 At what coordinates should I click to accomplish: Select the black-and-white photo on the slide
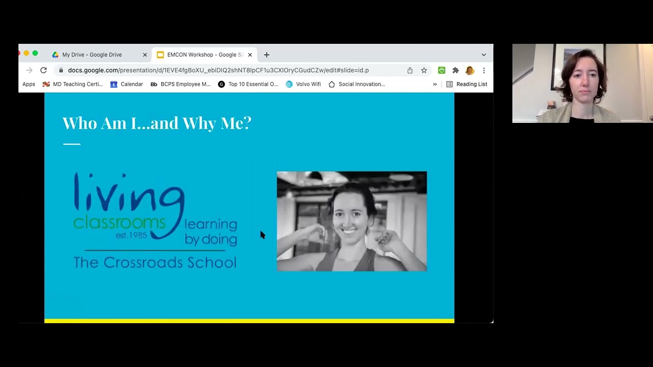point(351,221)
